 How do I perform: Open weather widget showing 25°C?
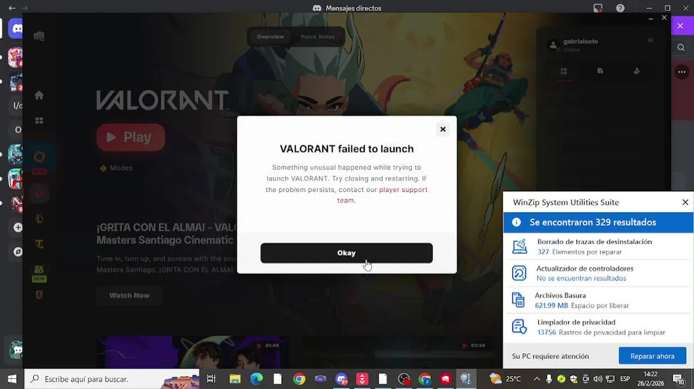[506, 379]
